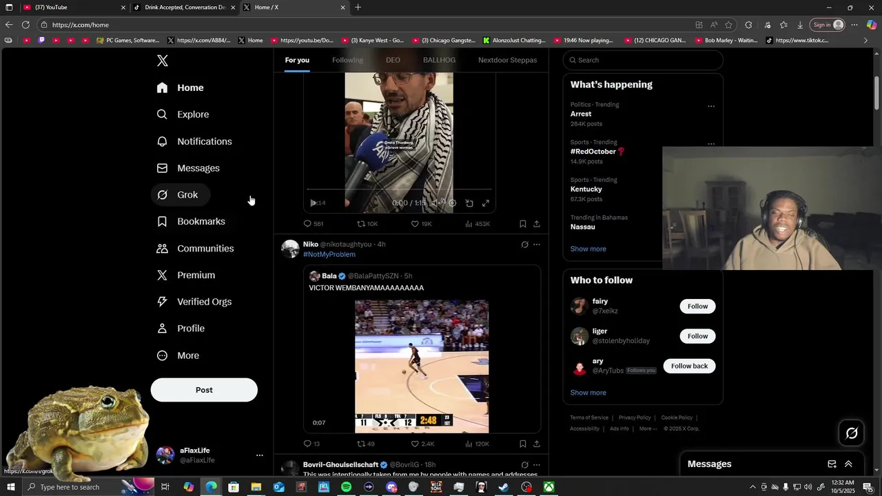The width and height of the screenshot is (882, 496).
Task: Open more options on Bovril-Ghoulsellschaft post
Action: point(537,465)
